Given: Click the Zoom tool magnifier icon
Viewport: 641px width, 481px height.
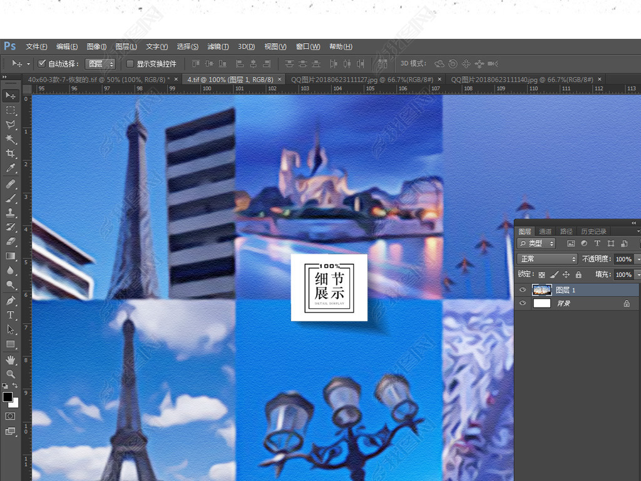Looking at the screenshot, I should pyautogui.click(x=11, y=374).
